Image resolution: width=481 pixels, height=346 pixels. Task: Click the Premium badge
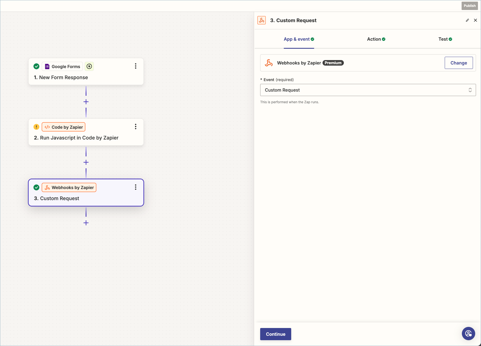[x=333, y=63]
